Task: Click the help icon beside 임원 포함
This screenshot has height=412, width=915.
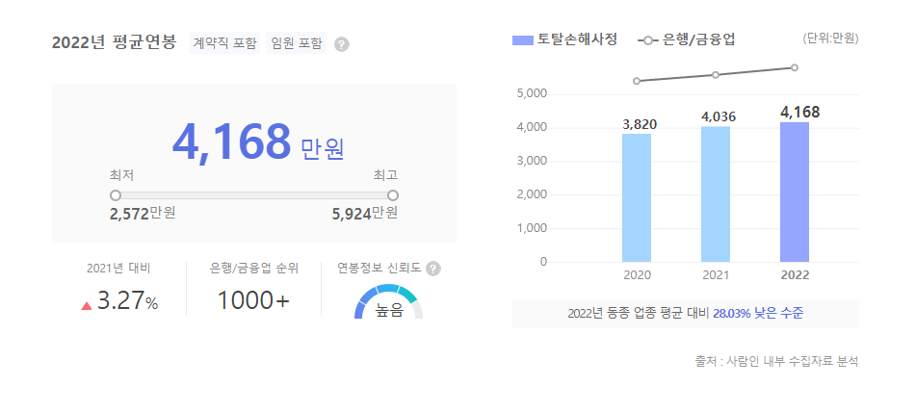Action: (342, 44)
